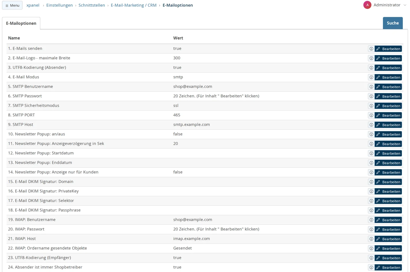Open the Menu hamburger button
The height and width of the screenshot is (272, 410).
(x=12, y=5)
